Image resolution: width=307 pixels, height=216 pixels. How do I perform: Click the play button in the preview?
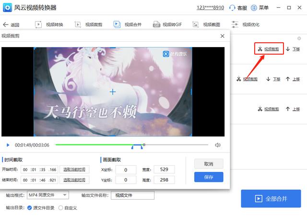(8, 145)
